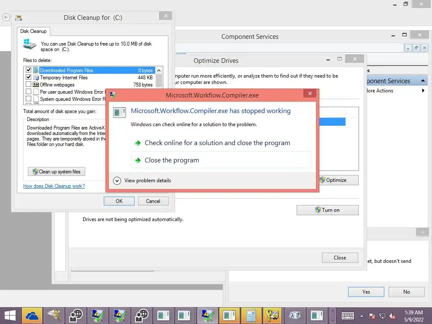This screenshot has width=432, height=324.
Task: Click OK in Disk Cleanup
Action: pos(119,201)
